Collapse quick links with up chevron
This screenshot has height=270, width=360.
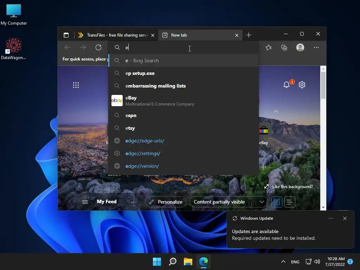276,111
